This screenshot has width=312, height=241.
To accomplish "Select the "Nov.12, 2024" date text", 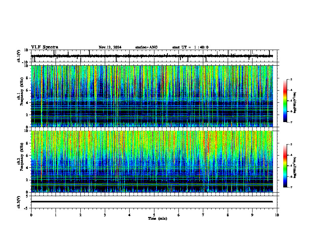I will click(110, 47).
